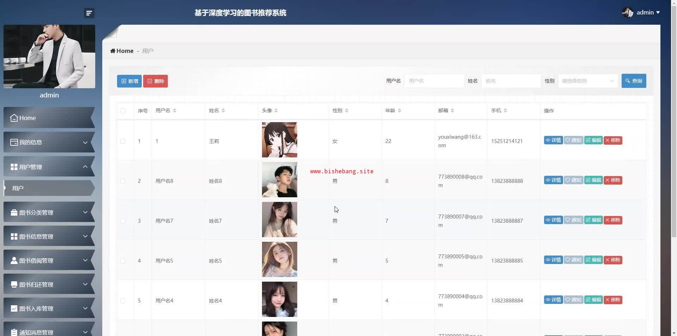Image resolution: width=677 pixels, height=336 pixels.
Task: View 详情 for 用户名4
Action: 553,300
